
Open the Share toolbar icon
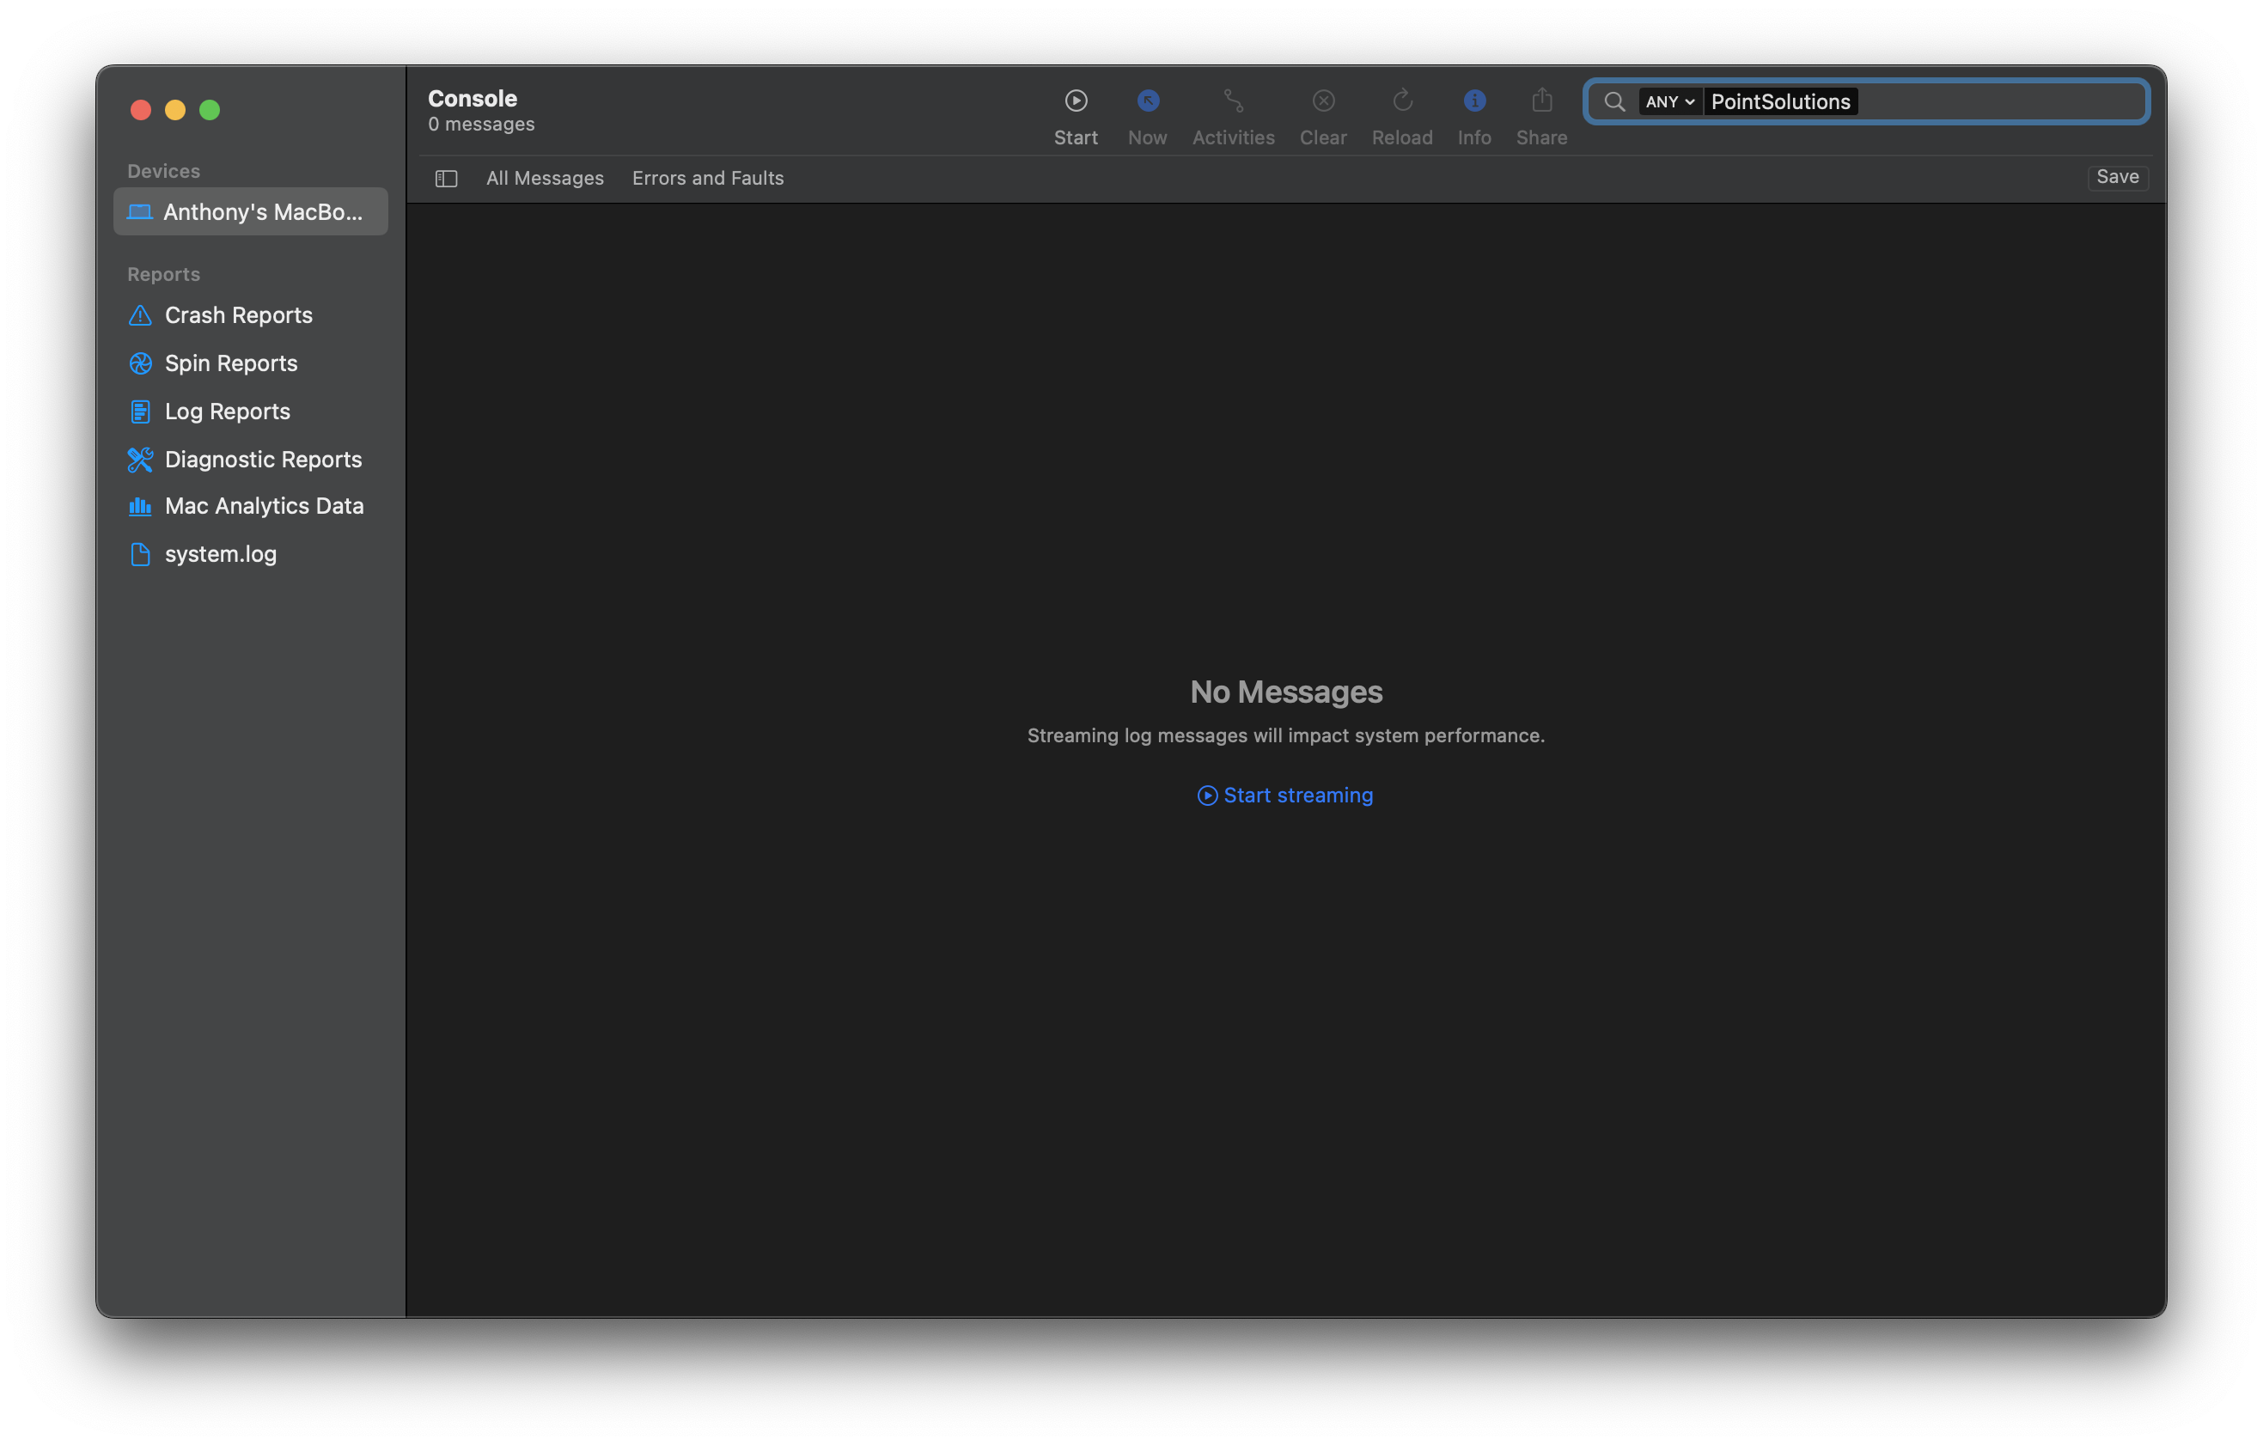pyautogui.click(x=1541, y=100)
